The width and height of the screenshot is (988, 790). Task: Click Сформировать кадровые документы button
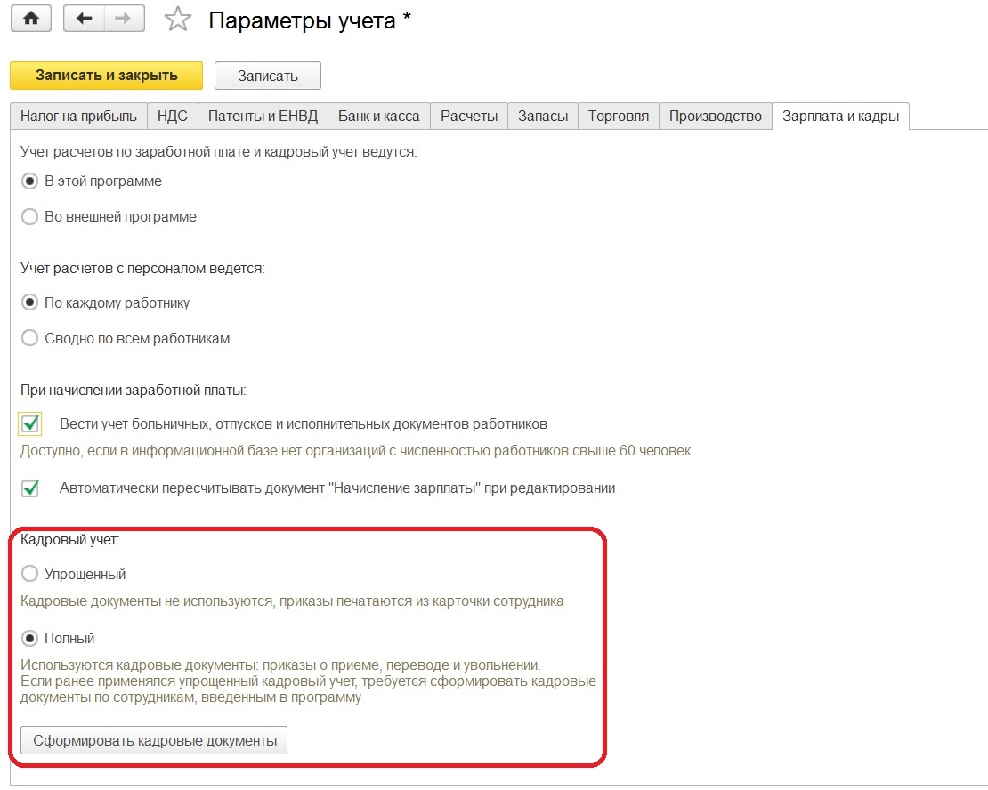point(154,740)
